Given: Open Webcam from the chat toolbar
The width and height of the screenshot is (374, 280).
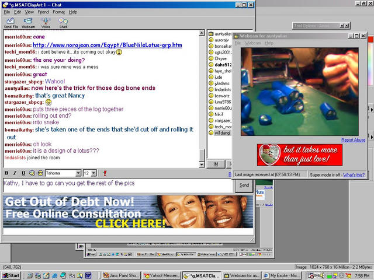Looking at the screenshot, I should tap(28, 23).
